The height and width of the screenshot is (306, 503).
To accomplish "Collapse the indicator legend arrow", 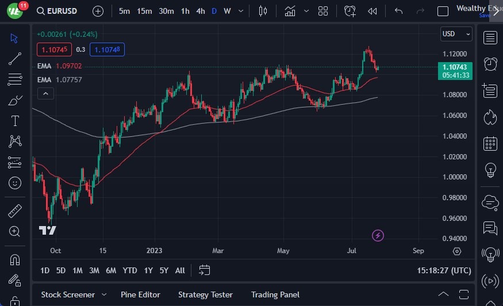I will pos(45,93).
